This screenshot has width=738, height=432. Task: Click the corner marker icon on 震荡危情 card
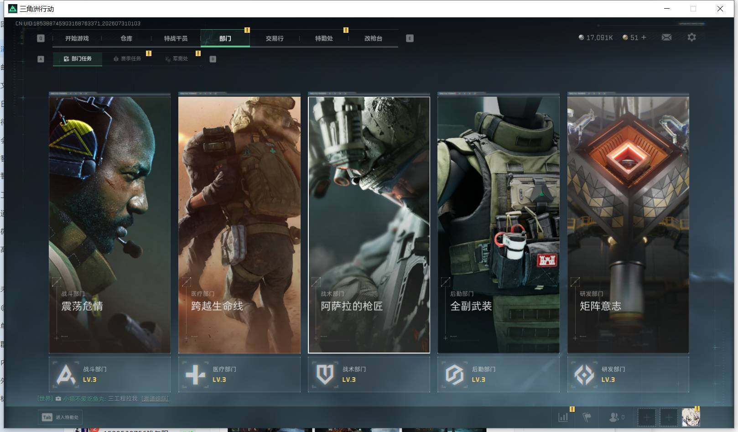tap(57, 282)
